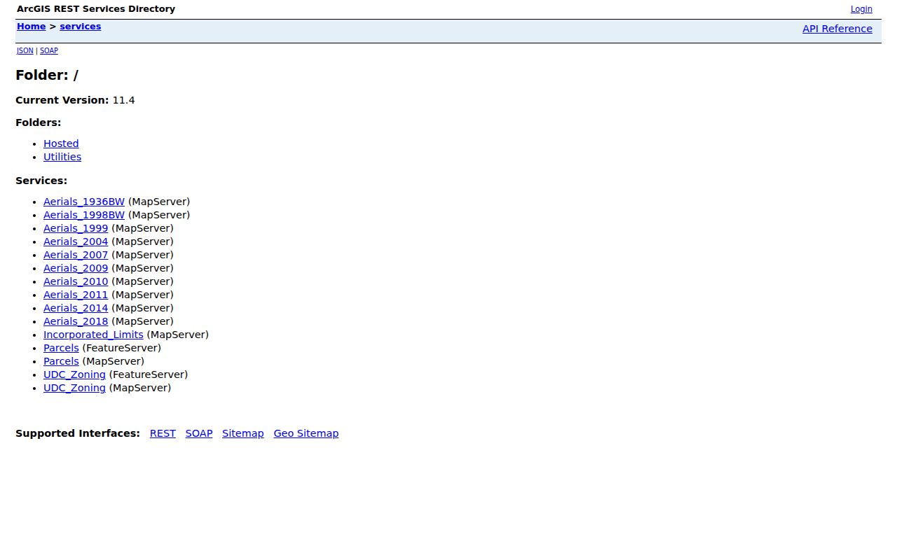Open the Geo Sitemap link
Viewport: 897px width, 560px height.
click(x=306, y=433)
